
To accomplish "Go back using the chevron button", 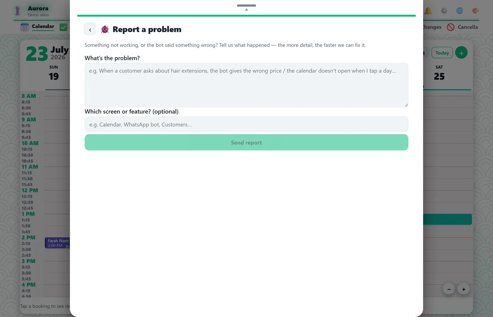I will coord(90,29).
